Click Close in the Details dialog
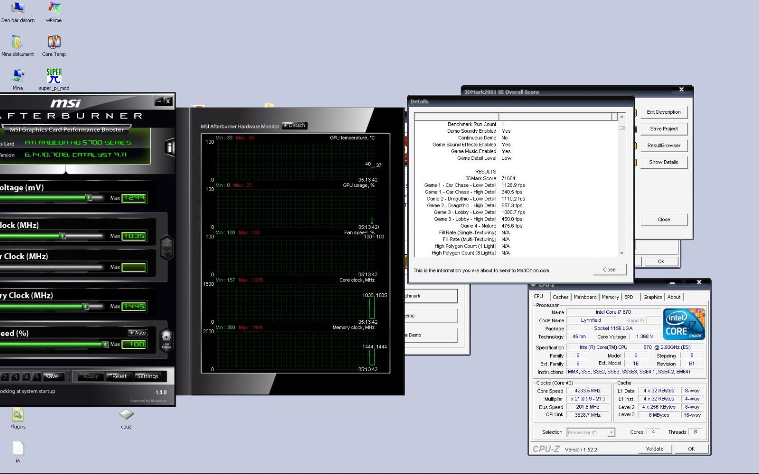Viewport: 759px width, 474px height. click(609, 270)
